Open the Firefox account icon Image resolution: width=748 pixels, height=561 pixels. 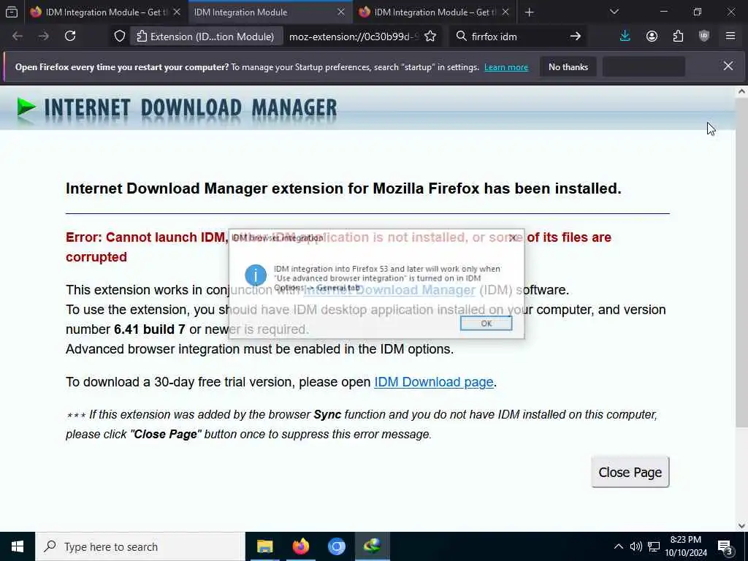[x=652, y=37]
